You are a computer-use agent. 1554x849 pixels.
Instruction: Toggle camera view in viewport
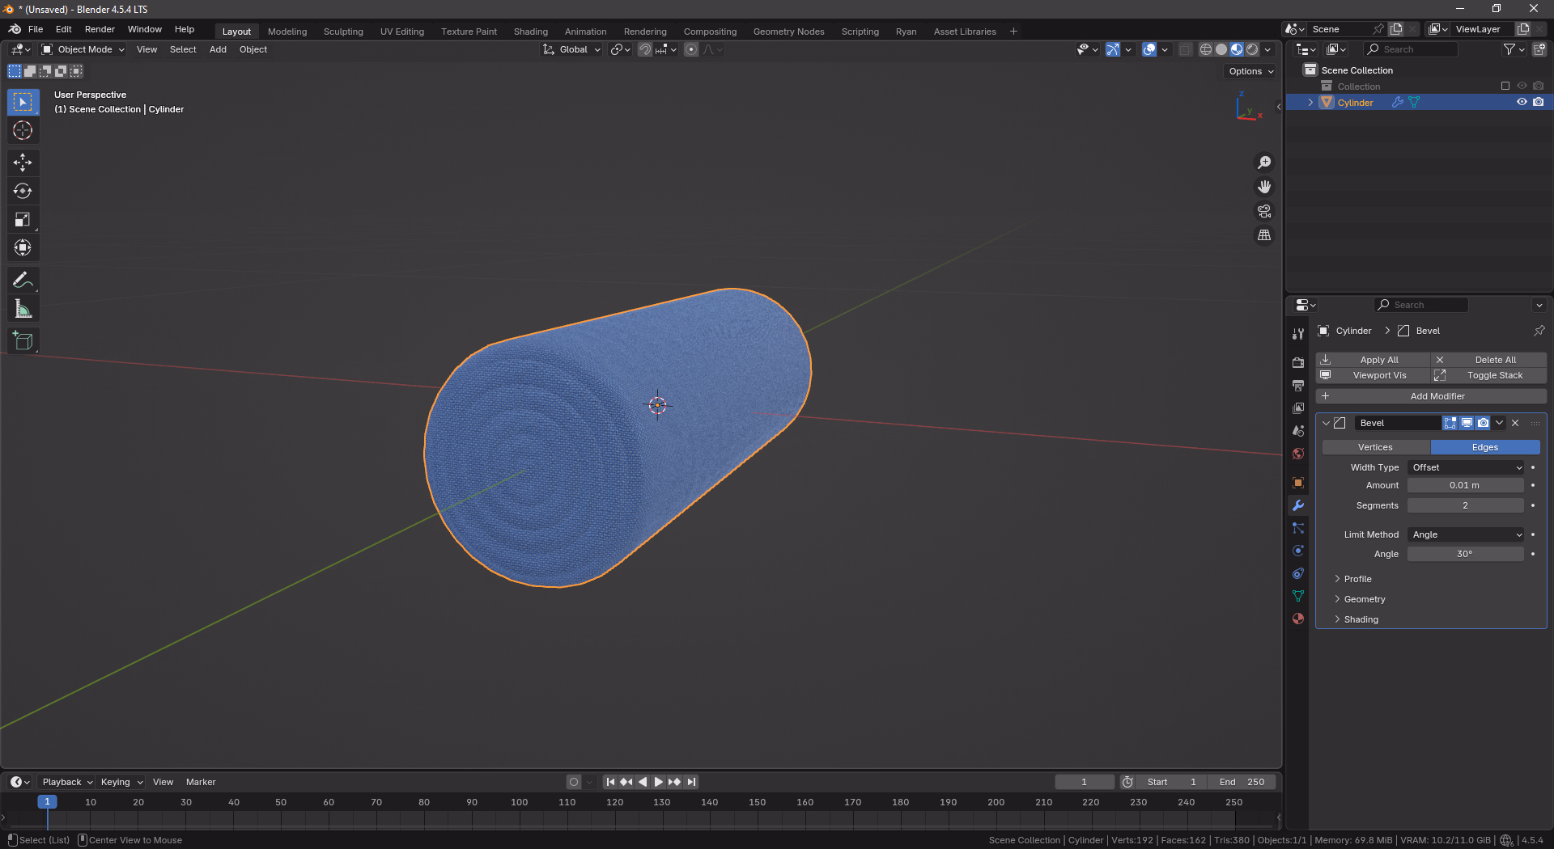tap(1263, 211)
